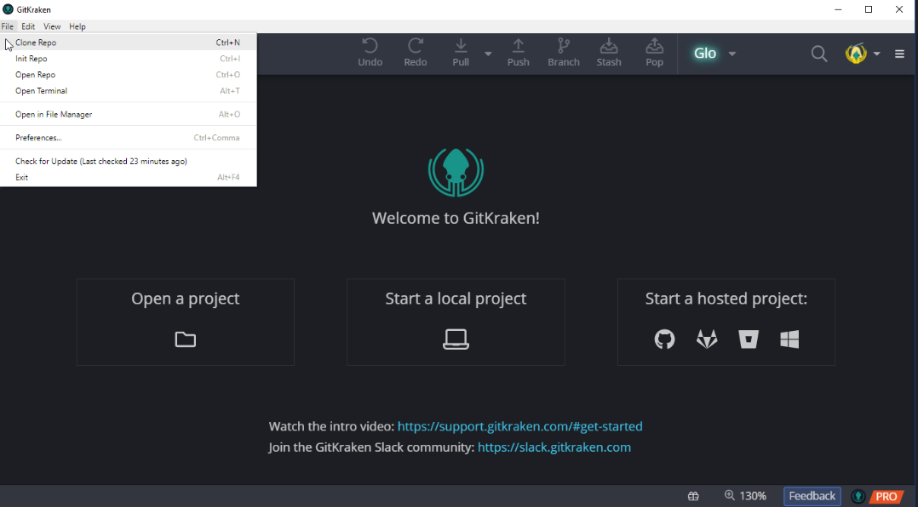
Task: Open the Glo dropdown arrow
Action: [732, 54]
